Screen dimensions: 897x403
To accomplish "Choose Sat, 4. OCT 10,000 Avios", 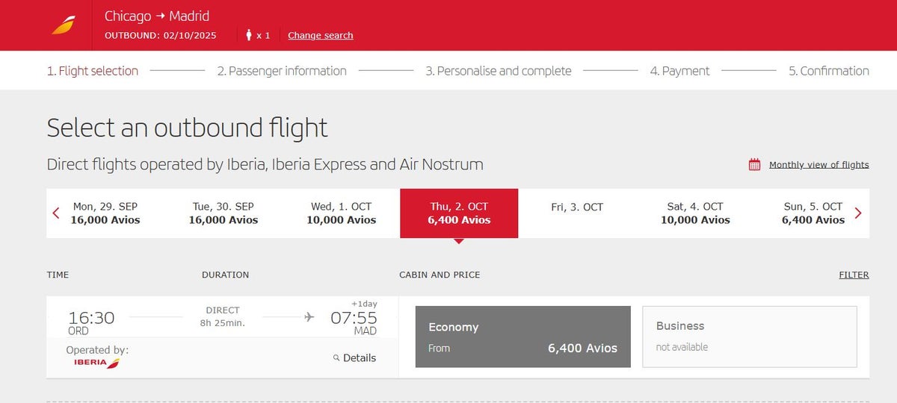I will click(x=695, y=213).
